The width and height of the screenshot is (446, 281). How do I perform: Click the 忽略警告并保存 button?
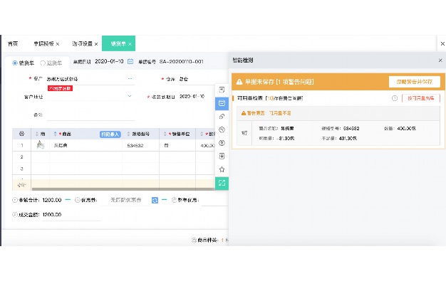(x=415, y=82)
